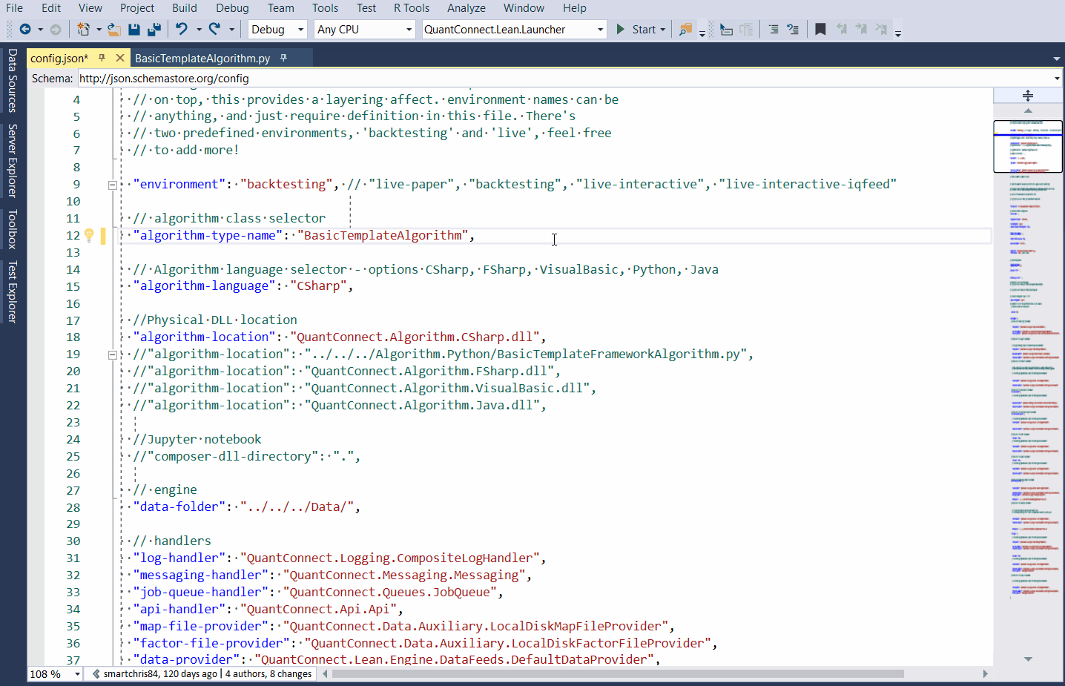Viewport: 1065px width, 686px height.
Task: Click the 4 authors, 8 changes link
Action: click(268, 674)
